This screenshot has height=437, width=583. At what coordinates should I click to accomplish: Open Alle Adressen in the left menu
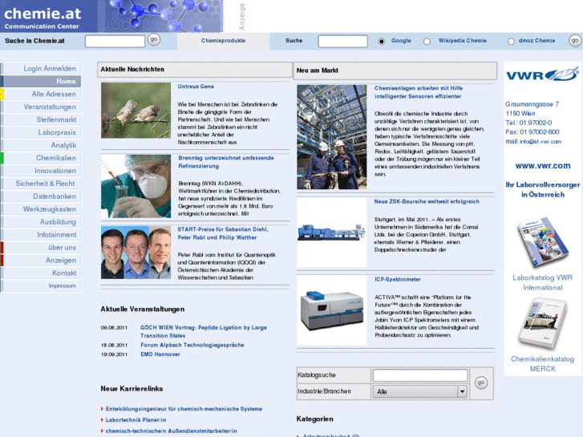(x=41, y=94)
